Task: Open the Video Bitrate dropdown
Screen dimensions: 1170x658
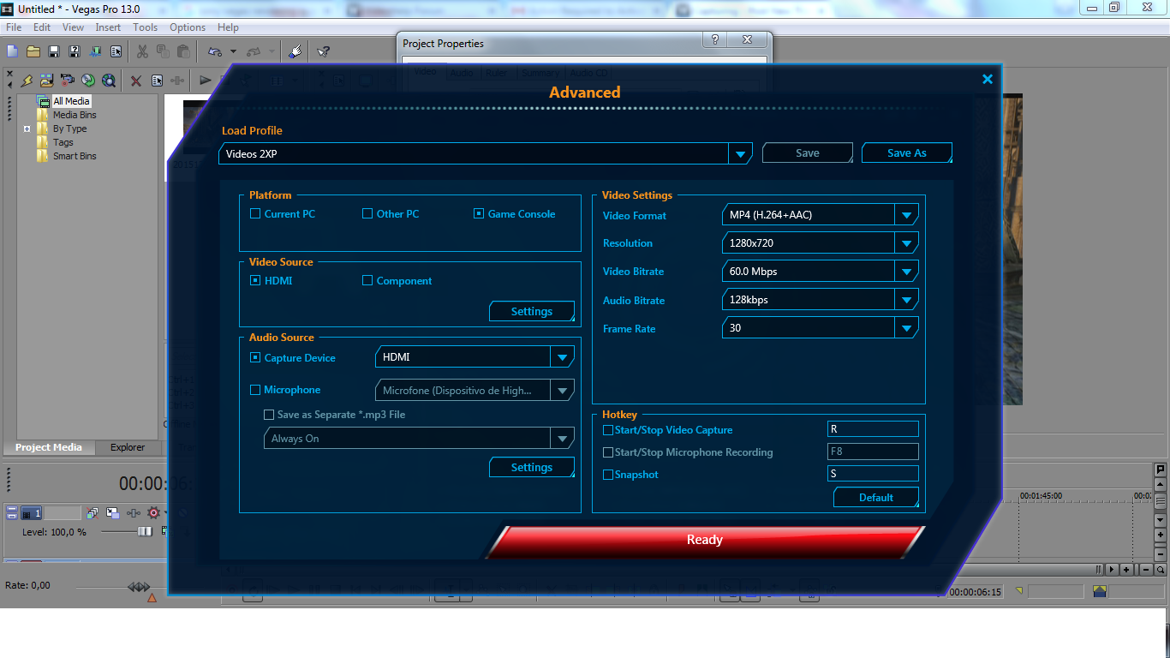Action: click(821, 272)
